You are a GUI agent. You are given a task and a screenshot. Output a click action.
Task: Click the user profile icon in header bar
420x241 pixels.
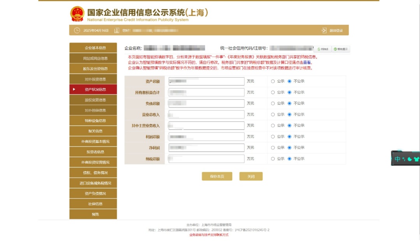coord(117,30)
